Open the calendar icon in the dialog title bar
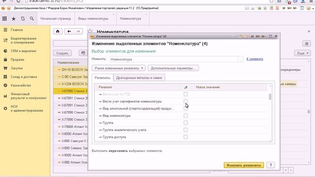 tap(246, 36)
